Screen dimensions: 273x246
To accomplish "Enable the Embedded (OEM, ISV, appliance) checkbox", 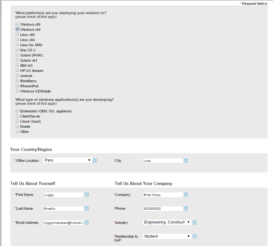I will pos(17,110).
